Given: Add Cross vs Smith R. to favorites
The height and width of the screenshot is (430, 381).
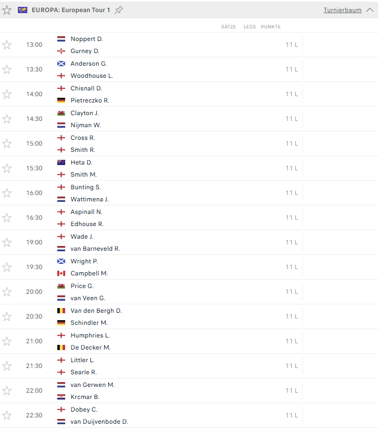Looking at the screenshot, I should 7,144.
